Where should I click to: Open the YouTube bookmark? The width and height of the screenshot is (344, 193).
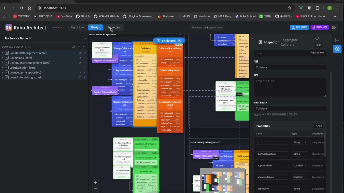pyautogui.click(x=64, y=16)
